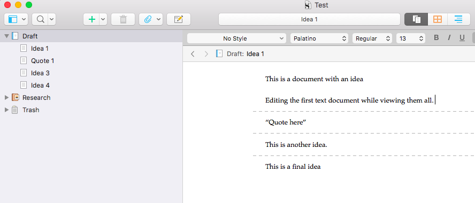The image size is (475, 203).
Task: Click the search magnifier icon
Action: [40, 19]
